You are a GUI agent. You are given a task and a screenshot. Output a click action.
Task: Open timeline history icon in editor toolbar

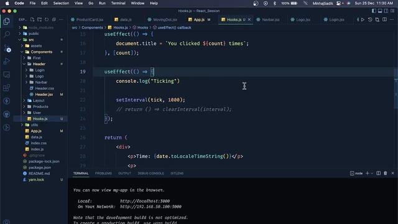[370, 19]
